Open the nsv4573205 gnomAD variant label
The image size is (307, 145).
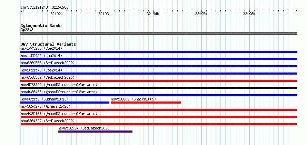[59, 85]
